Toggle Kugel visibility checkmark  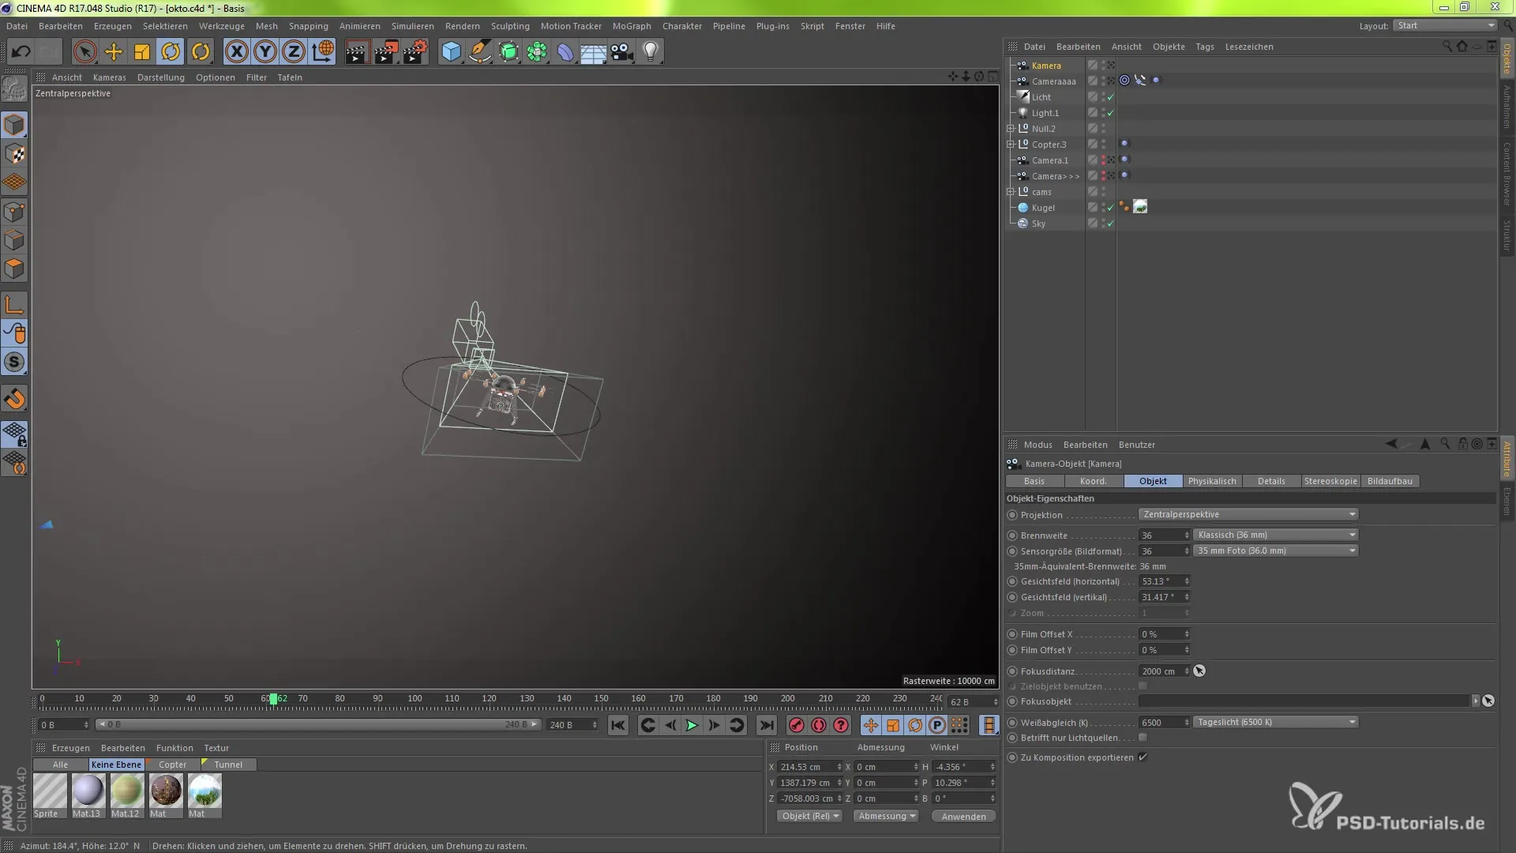[x=1110, y=208]
